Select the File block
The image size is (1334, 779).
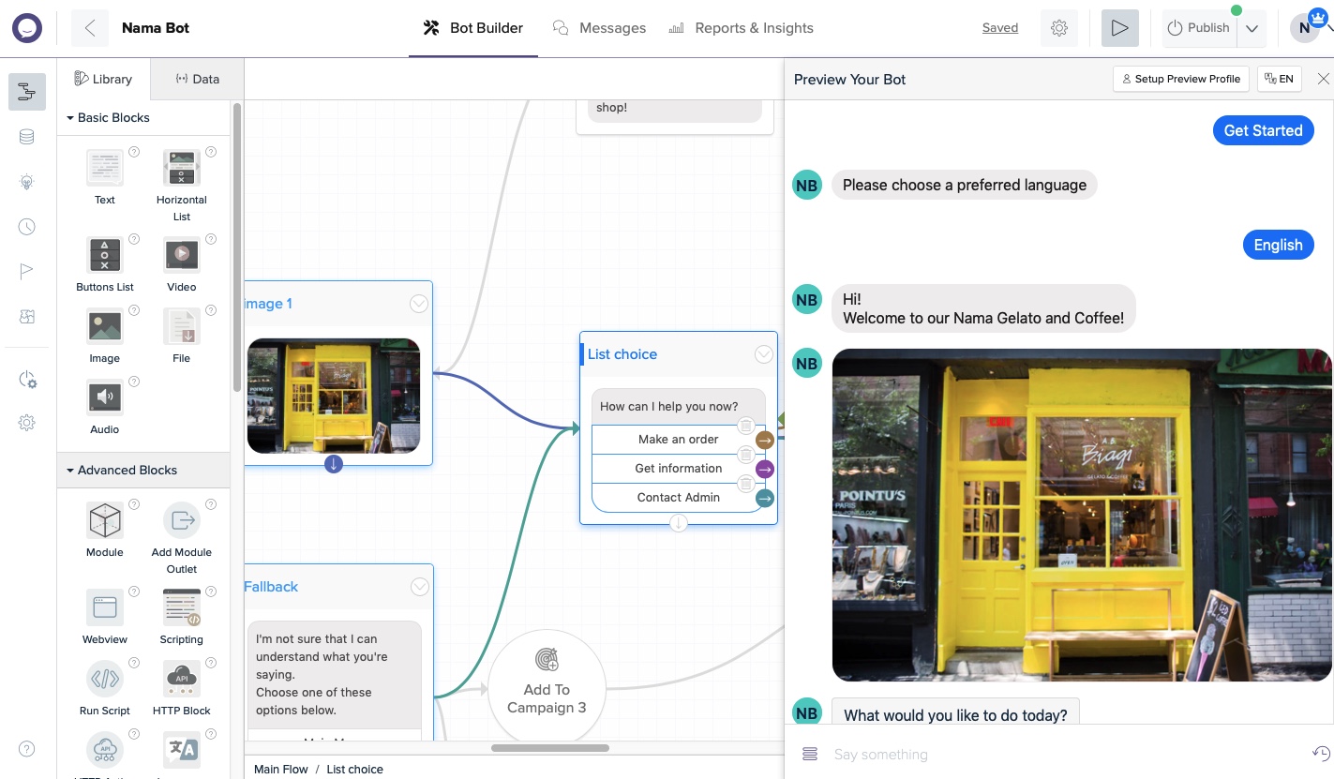click(x=182, y=337)
